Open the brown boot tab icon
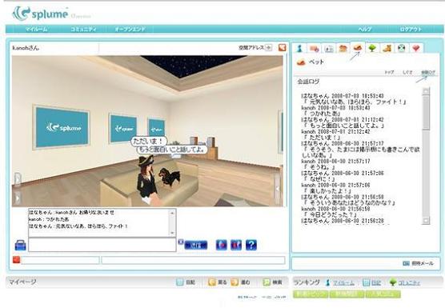The image size is (445, 308). click(x=387, y=48)
